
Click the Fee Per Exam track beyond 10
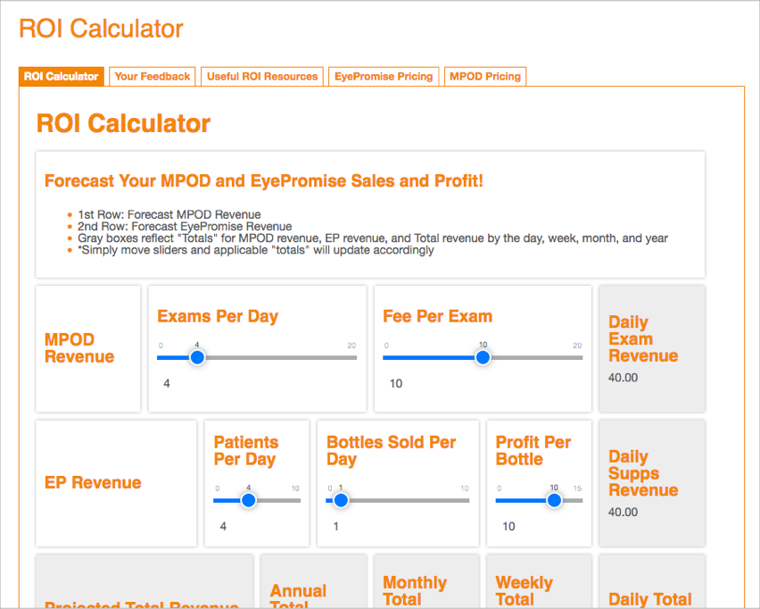(537, 358)
